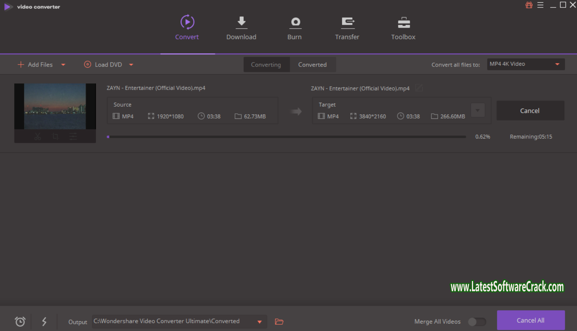This screenshot has height=331, width=577.
Task: Expand the Load DVD dropdown arrow
Action: (131, 65)
